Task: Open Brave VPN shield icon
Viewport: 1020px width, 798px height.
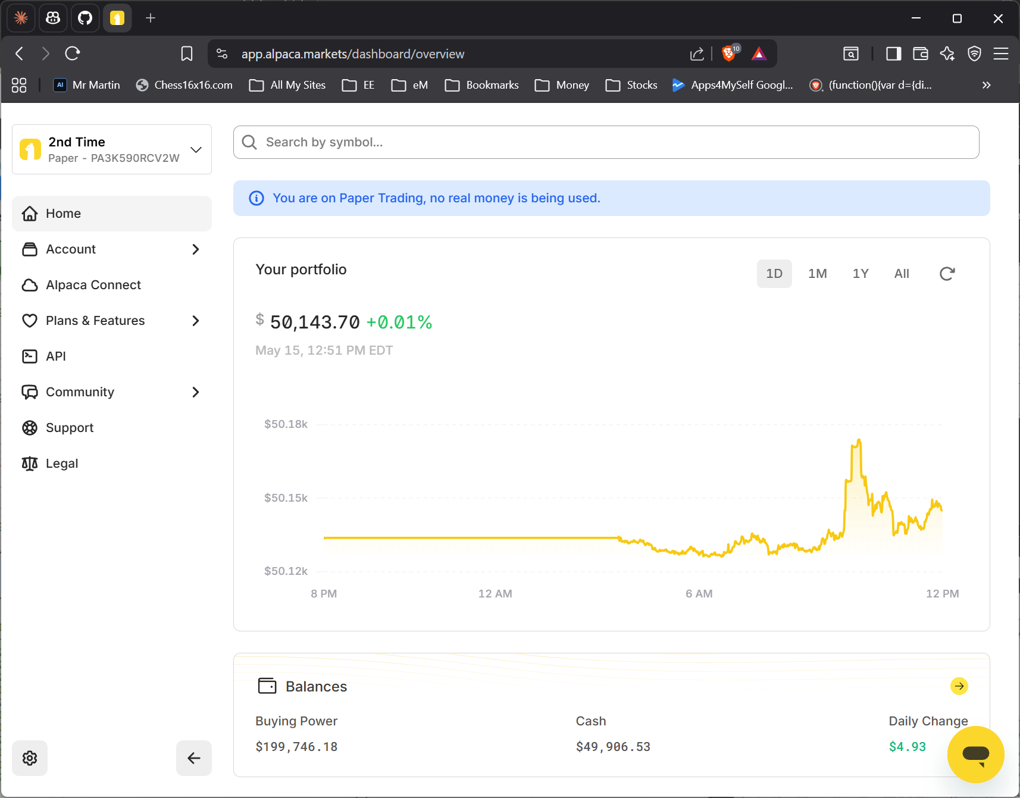Action: (x=974, y=54)
